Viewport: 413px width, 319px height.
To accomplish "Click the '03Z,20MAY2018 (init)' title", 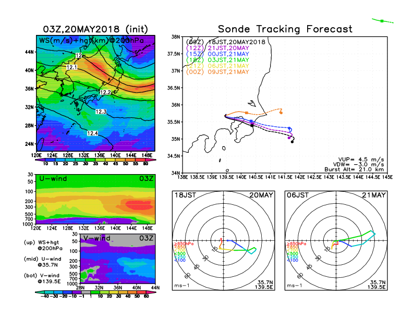I will click(x=95, y=29).
